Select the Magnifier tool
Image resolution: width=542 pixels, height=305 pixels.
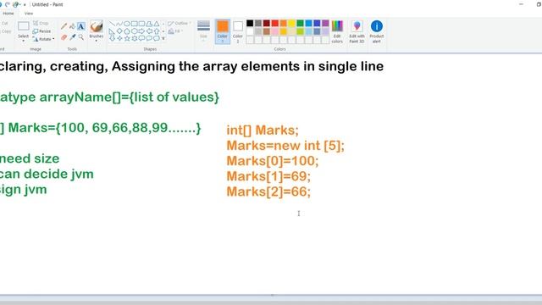click(x=81, y=37)
